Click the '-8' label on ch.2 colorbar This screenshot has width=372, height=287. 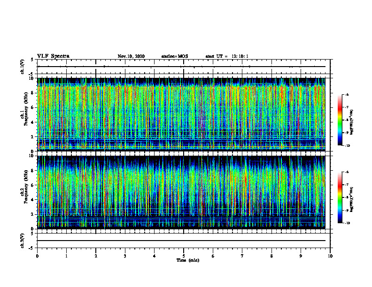(347, 197)
